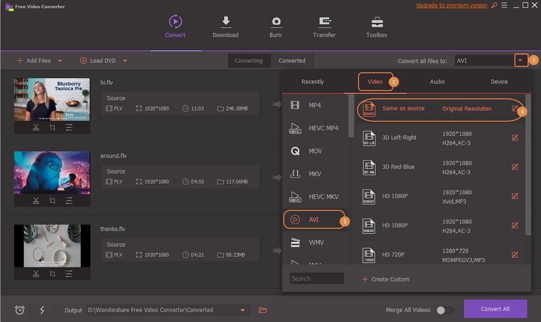This screenshot has width=541, height=322.
Task: Click the Convert All button
Action: (495, 309)
